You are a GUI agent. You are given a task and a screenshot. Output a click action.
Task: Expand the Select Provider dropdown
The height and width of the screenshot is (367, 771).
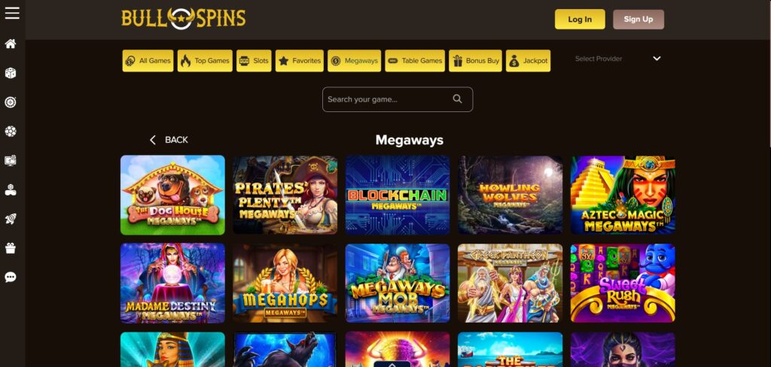coord(618,59)
